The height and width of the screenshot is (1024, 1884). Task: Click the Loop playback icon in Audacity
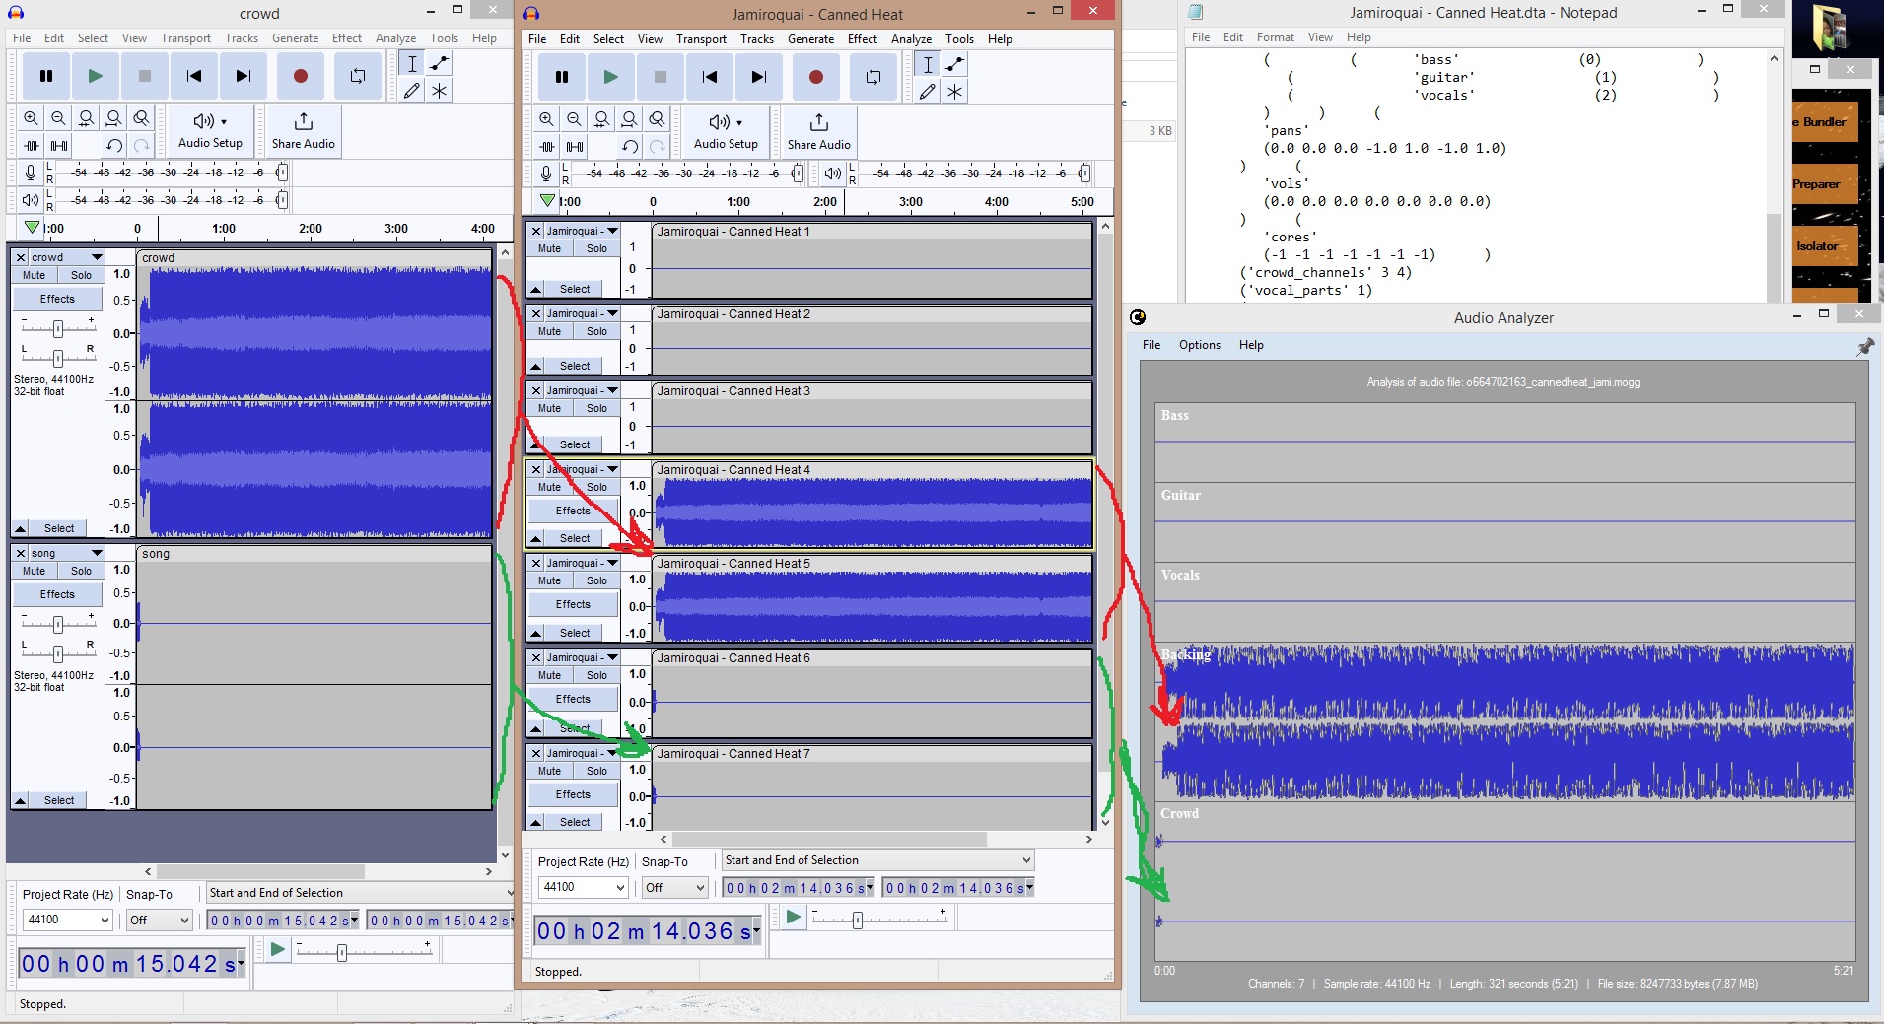(873, 76)
